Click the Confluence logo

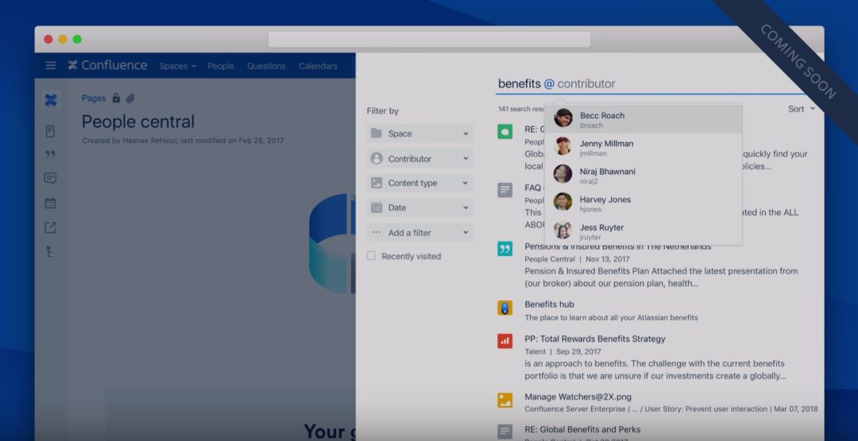click(108, 66)
